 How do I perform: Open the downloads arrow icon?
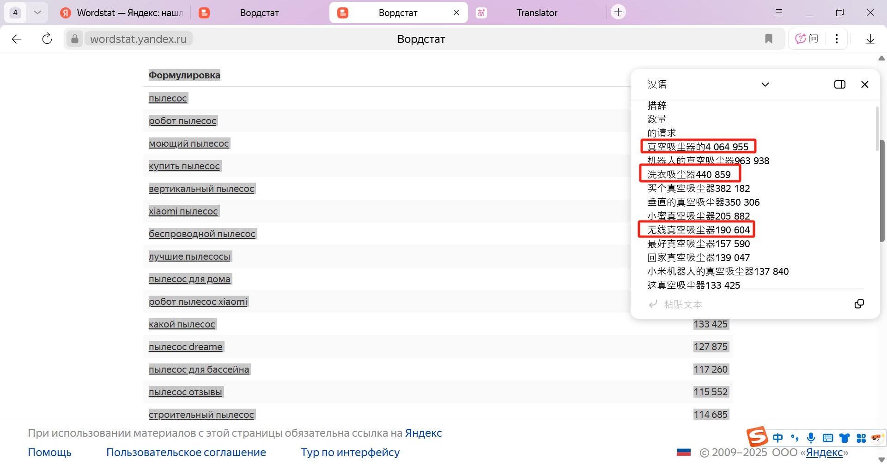pos(870,39)
